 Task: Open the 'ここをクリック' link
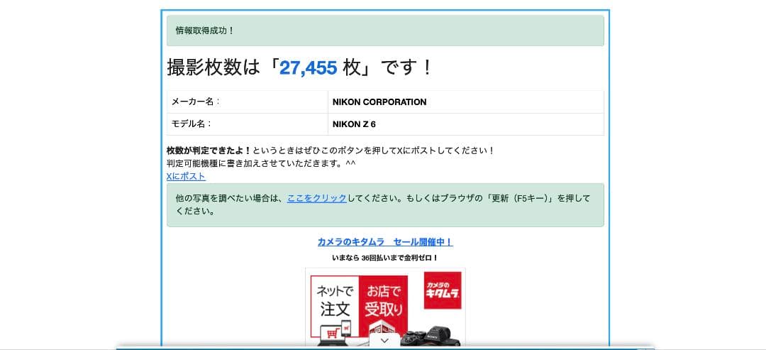click(316, 198)
